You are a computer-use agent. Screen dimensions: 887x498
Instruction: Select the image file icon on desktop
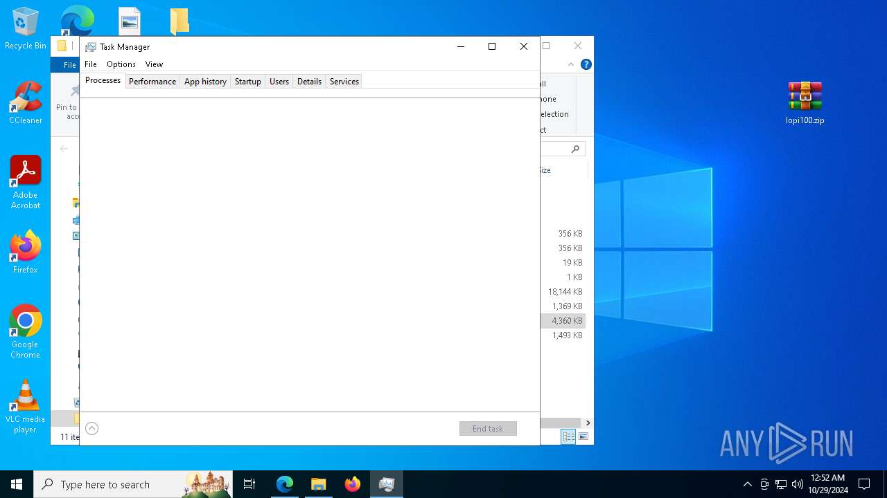pos(130,21)
